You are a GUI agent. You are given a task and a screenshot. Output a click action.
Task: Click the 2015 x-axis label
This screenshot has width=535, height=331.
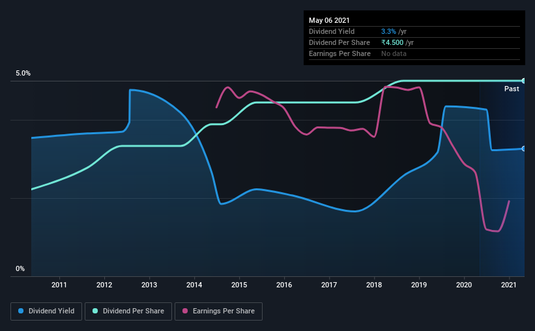click(x=239, y=285)
